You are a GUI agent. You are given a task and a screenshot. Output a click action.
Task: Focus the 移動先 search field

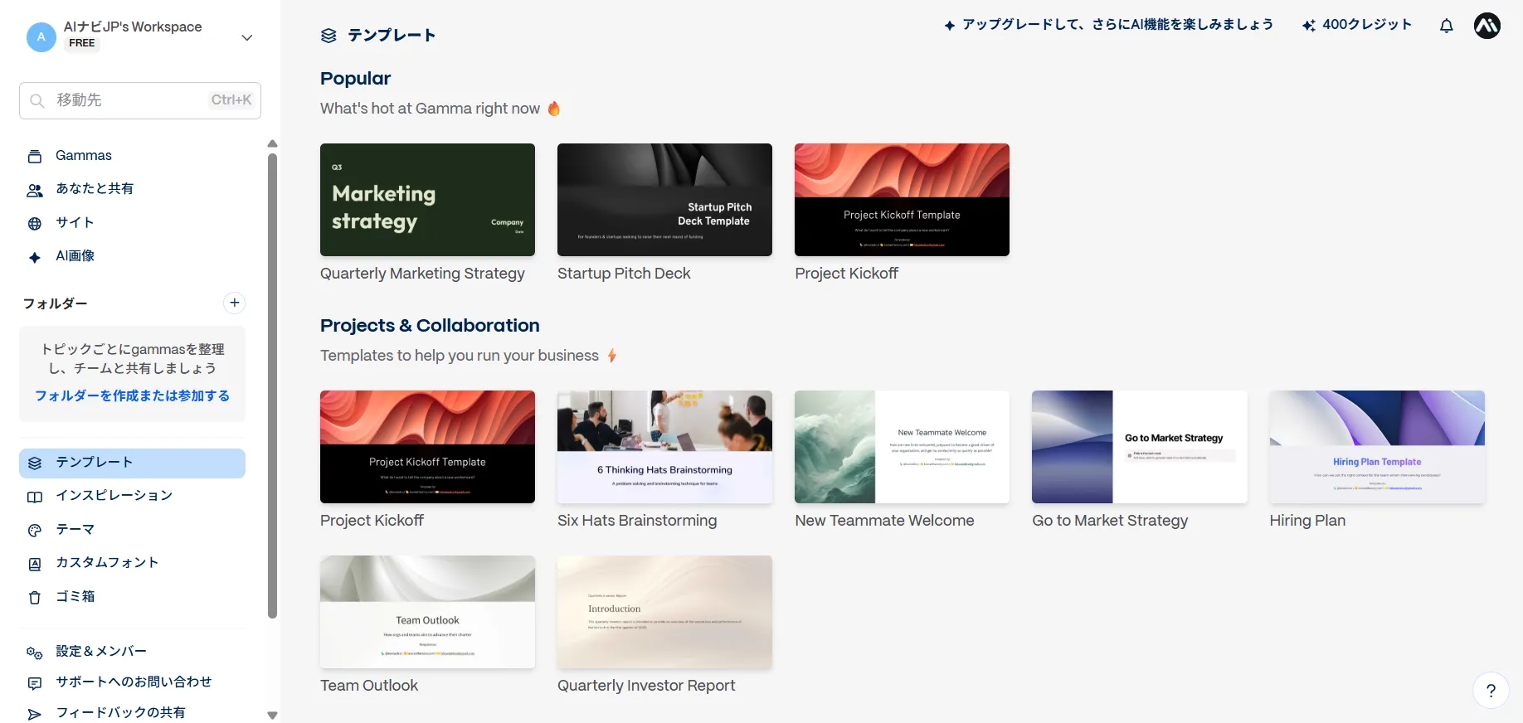140,100
